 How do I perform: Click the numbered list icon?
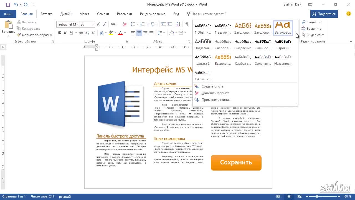click(142, 24)
